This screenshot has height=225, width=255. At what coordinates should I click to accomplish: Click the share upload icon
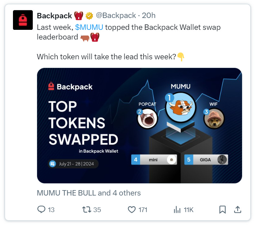237,210
